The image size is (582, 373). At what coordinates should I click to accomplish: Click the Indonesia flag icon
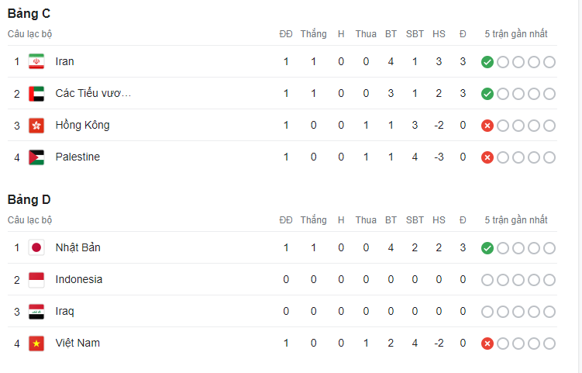[x=36, y=280]
